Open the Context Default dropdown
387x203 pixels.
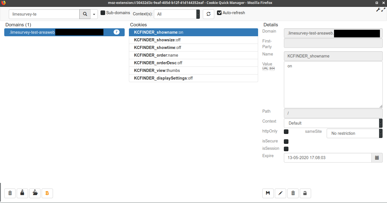coord(333,123)
